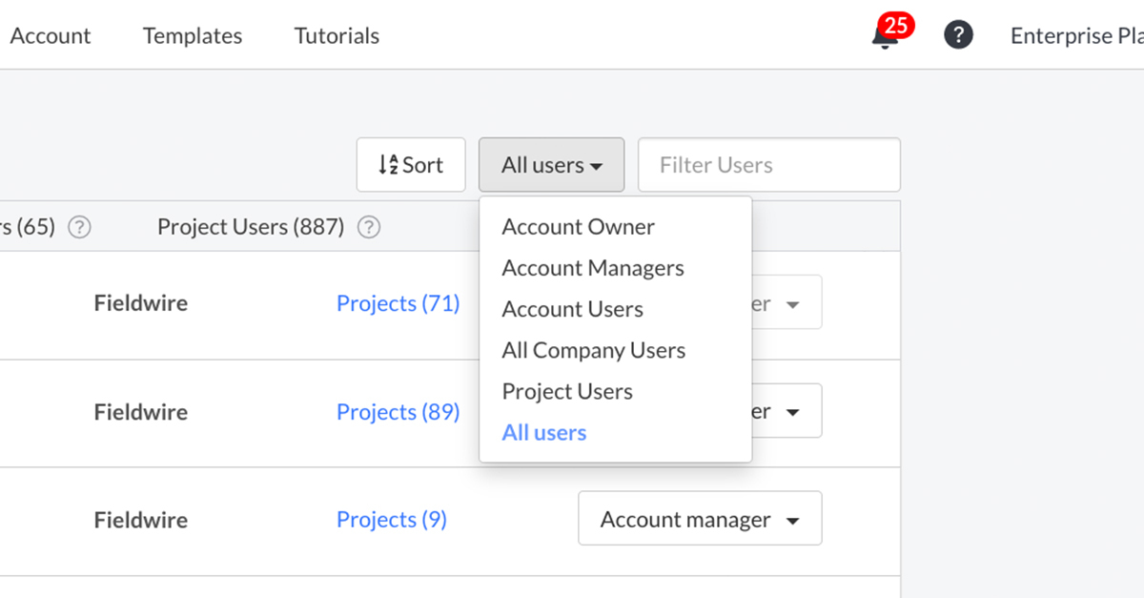Click the help question mark icon
The height and width of the screenshot is (598, 1144).
point(958,35)
